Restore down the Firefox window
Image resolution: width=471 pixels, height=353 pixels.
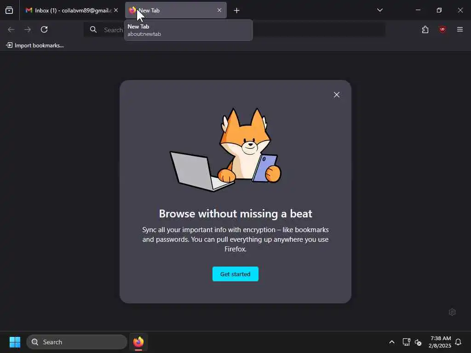tap(439, 10)
